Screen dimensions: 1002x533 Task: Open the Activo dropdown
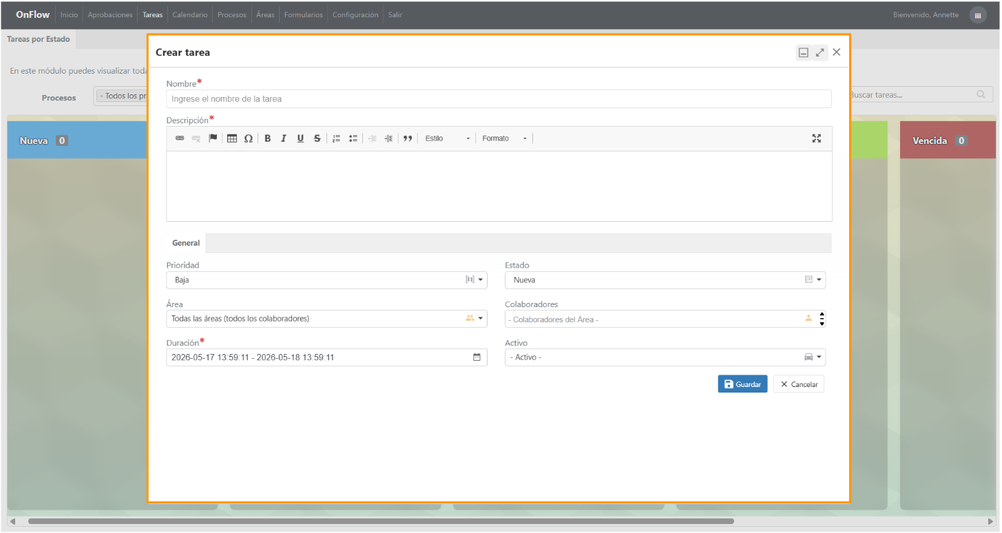pyautogui.click(x=665, y=357)
